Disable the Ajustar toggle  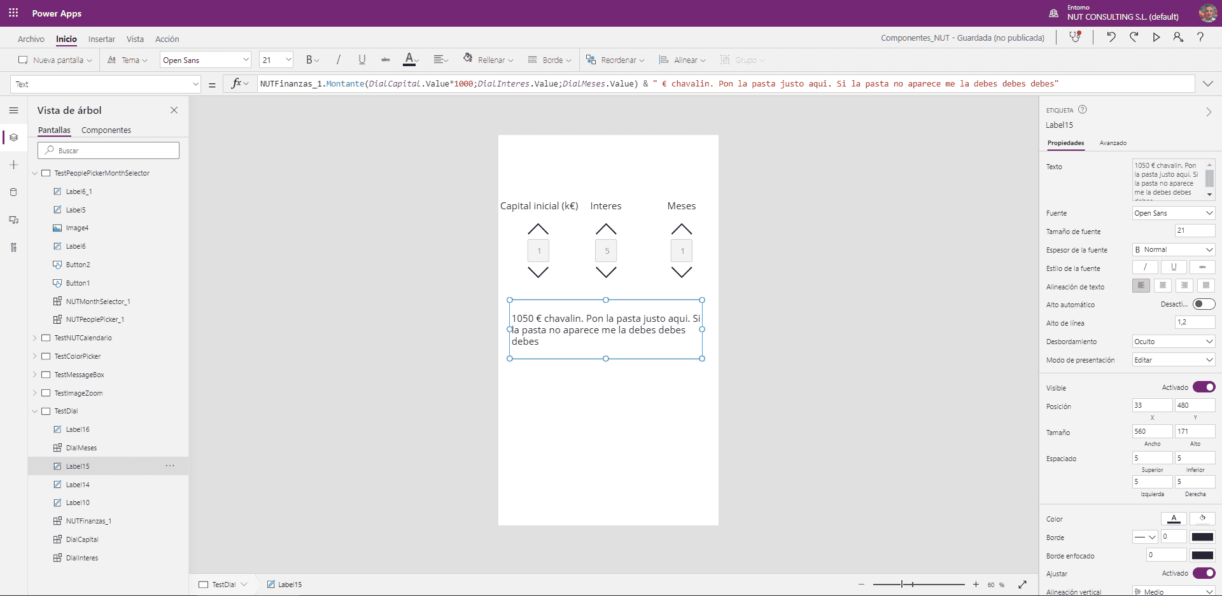tap(1204, 573)
